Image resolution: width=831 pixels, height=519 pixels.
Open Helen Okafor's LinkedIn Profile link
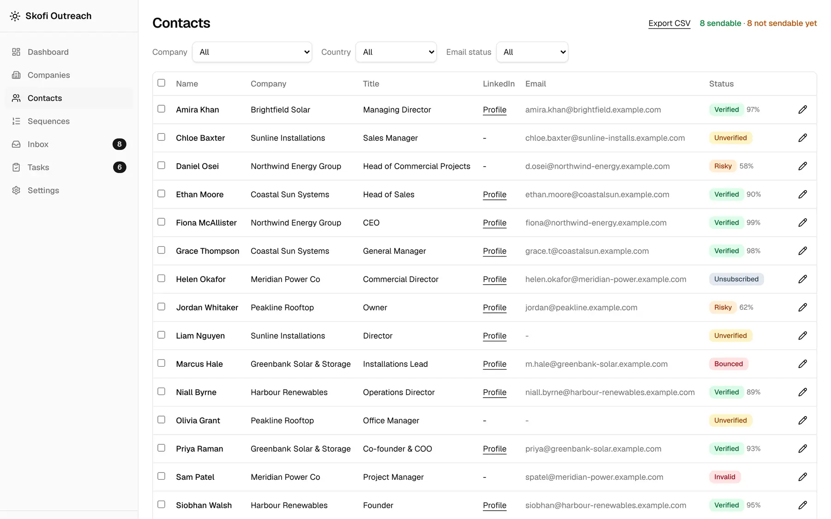coord(494,279)
